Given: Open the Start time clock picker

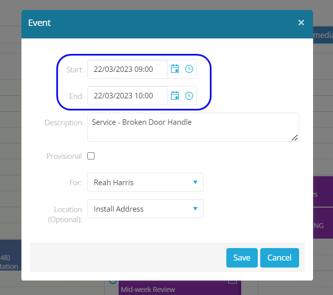Looking at the screenshot, I should point(189,69).
